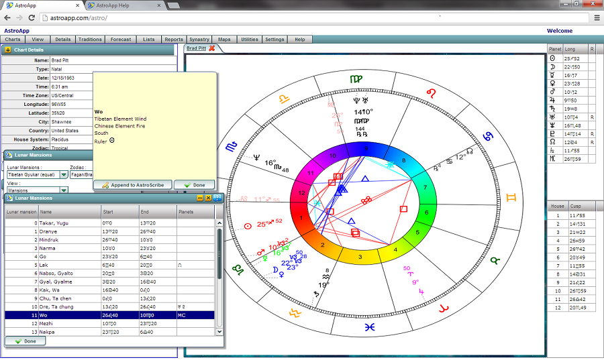Minimize the Lunar Mansions table window
This screenshot has height=360, width=604.
point(200,198)
